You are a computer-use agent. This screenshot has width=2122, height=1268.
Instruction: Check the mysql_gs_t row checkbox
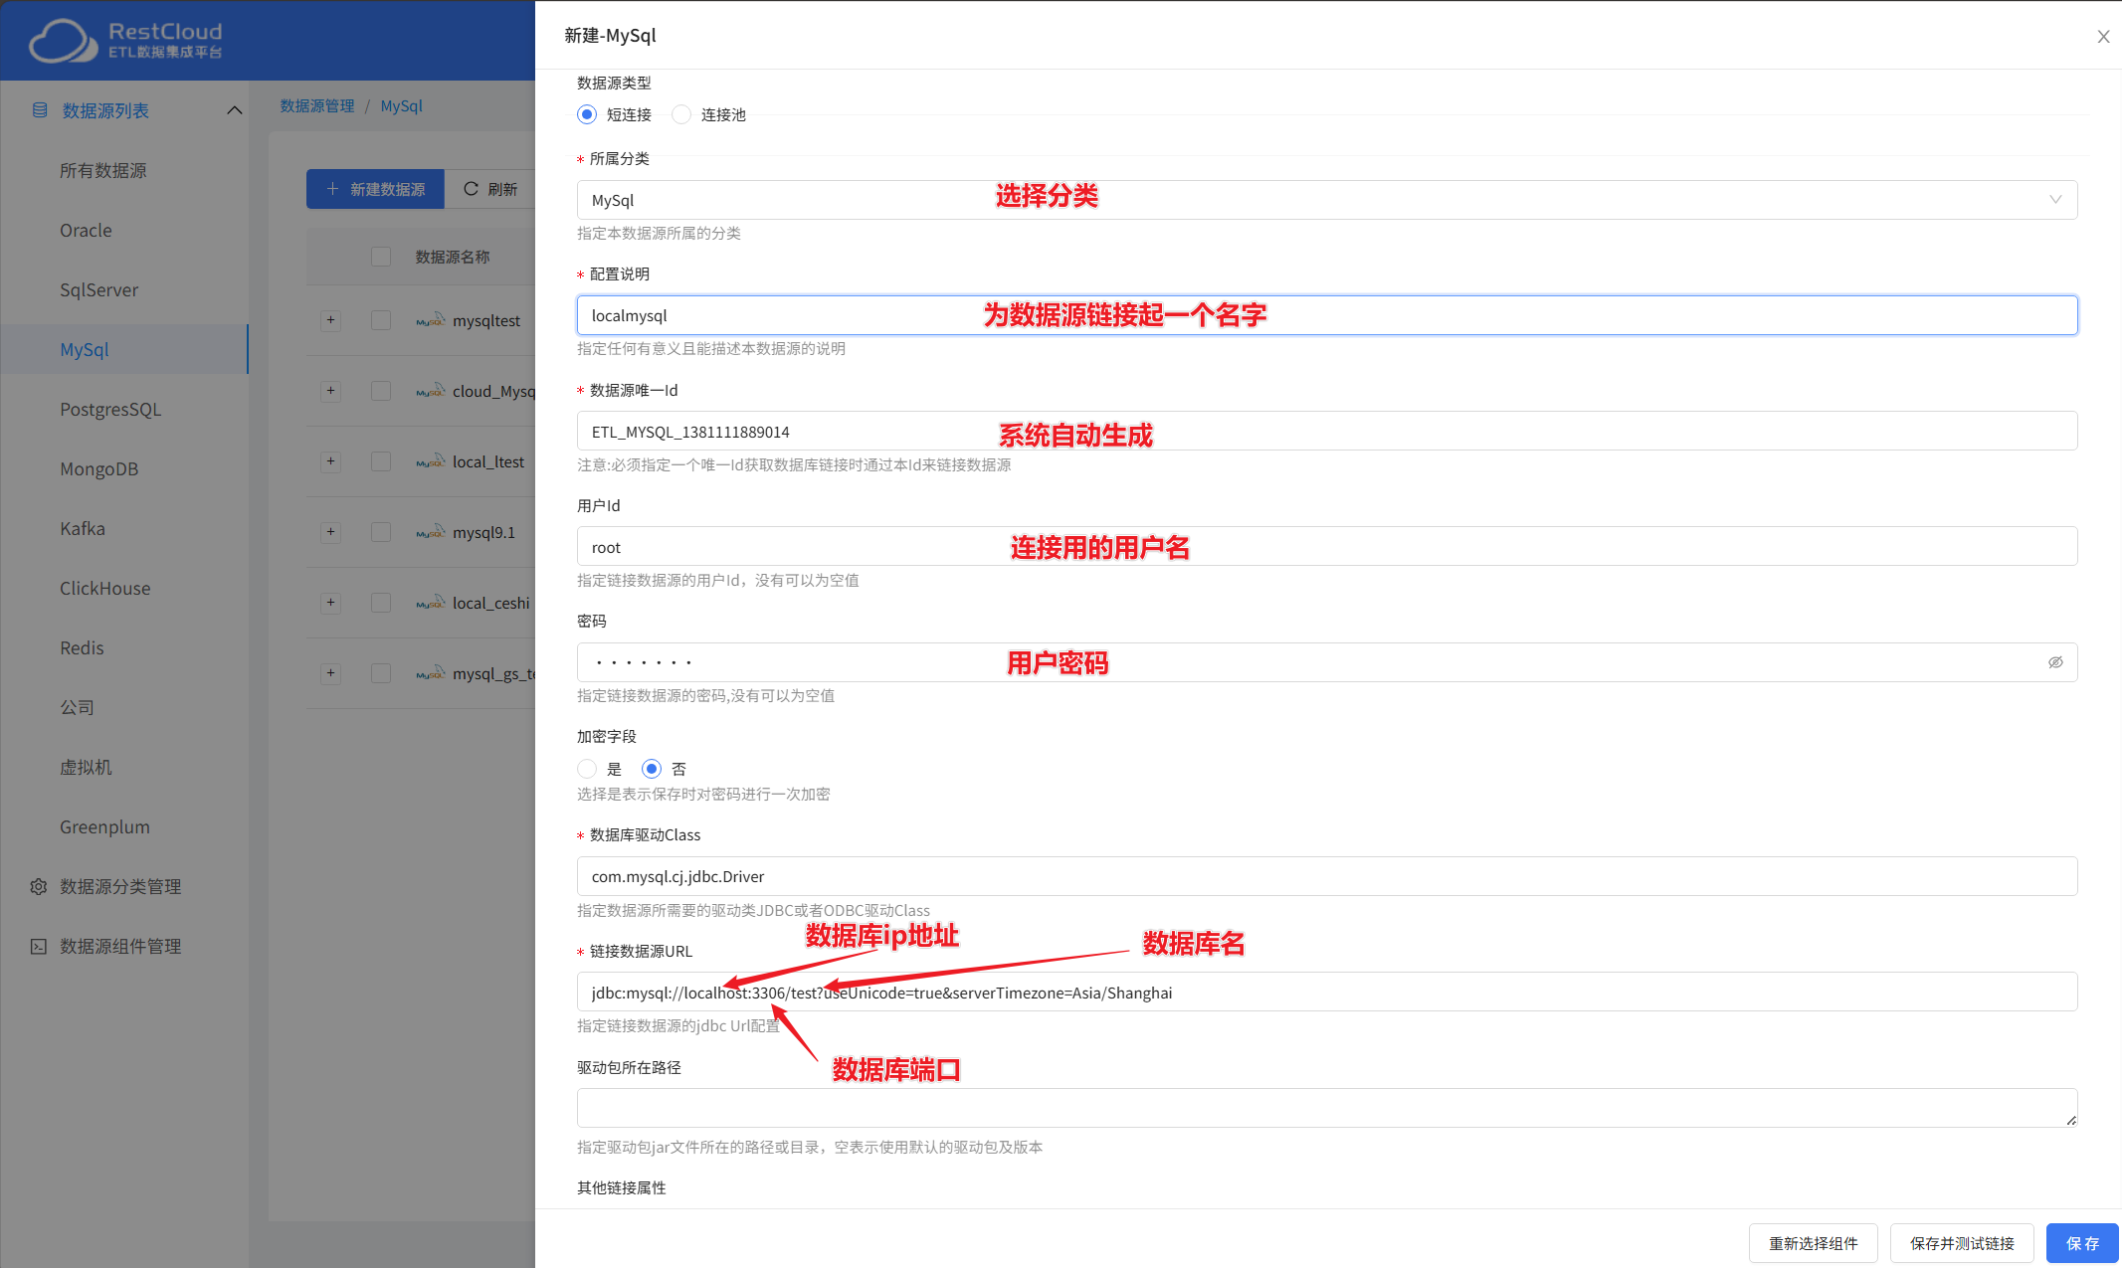[381, 673]
